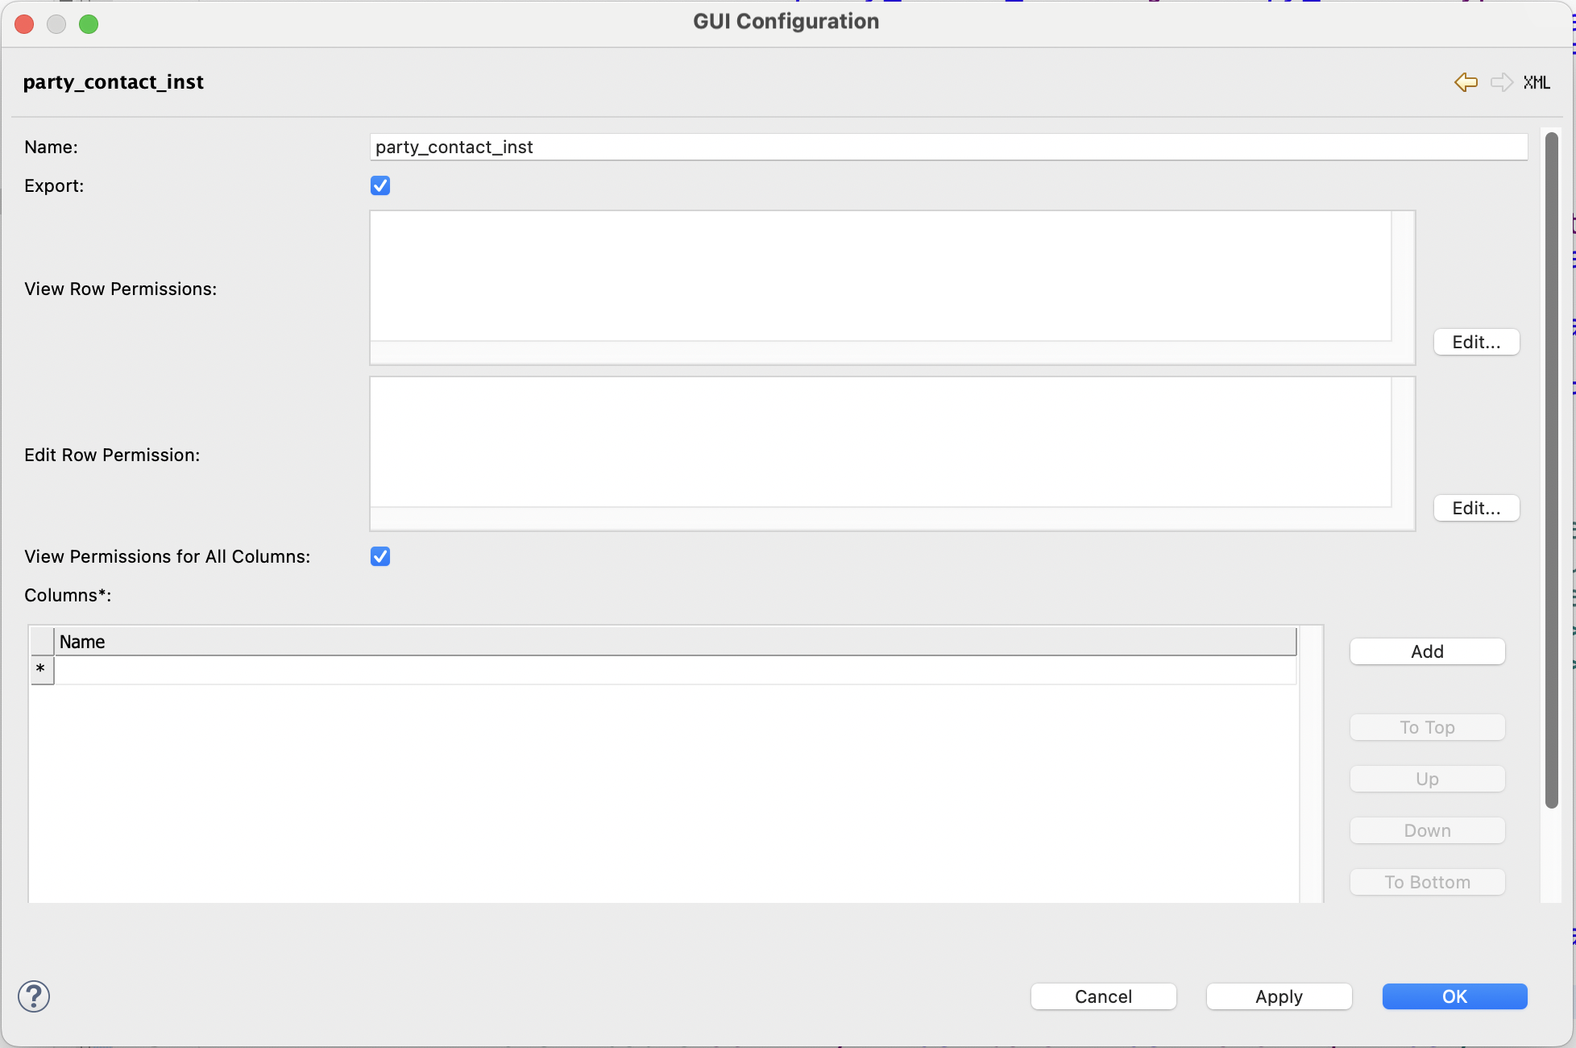Move selected column To Top
1576x1048 pixels.
pyautogui.click(x=1427, y=726)
